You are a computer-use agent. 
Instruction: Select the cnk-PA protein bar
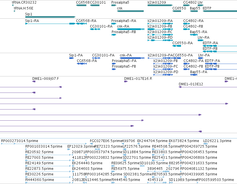coord(132,58)
